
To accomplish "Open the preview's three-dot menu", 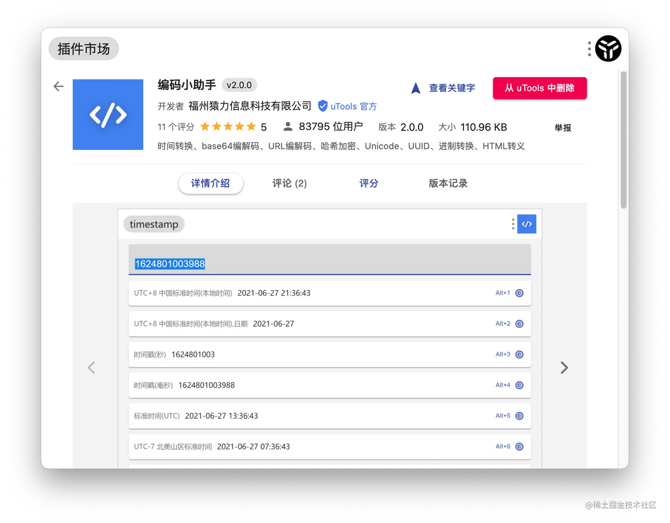I will click(x=513, y=224).
